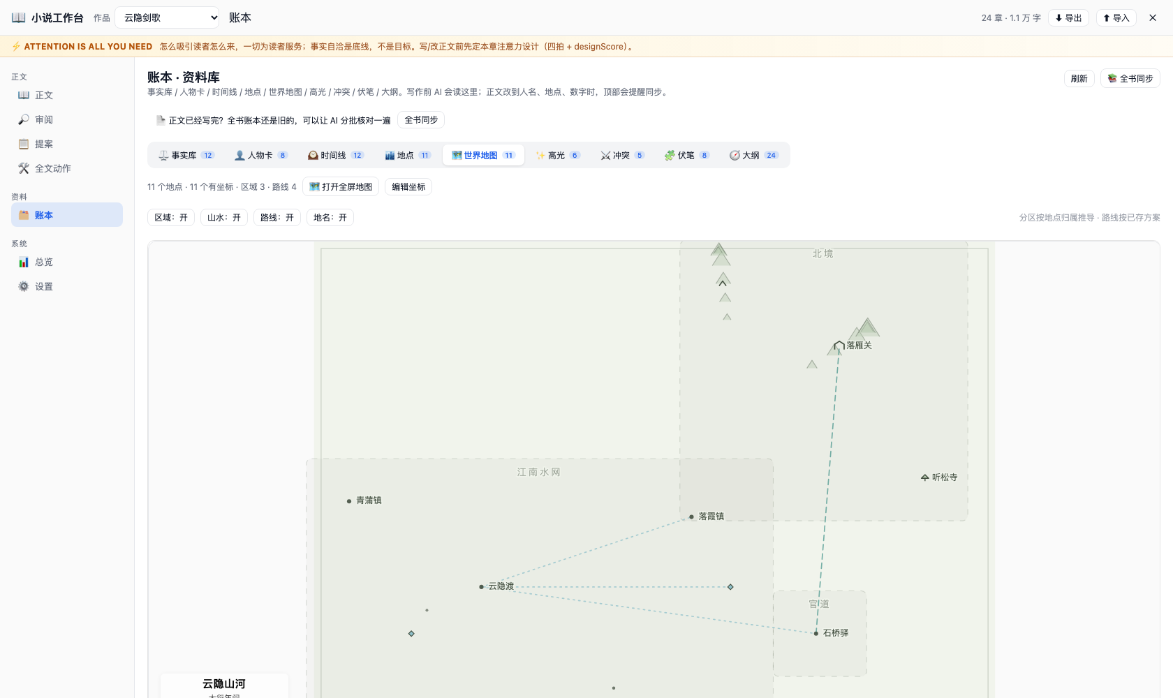The image size is (1173, 698).
Task: Click the diamond marker right of 云隐渡 route
Action: point(730,587)
